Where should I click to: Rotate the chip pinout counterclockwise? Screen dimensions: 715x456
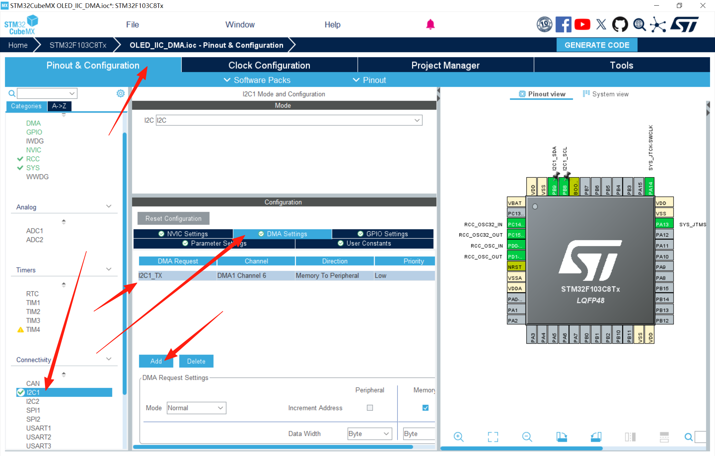(x=596, y=437)
